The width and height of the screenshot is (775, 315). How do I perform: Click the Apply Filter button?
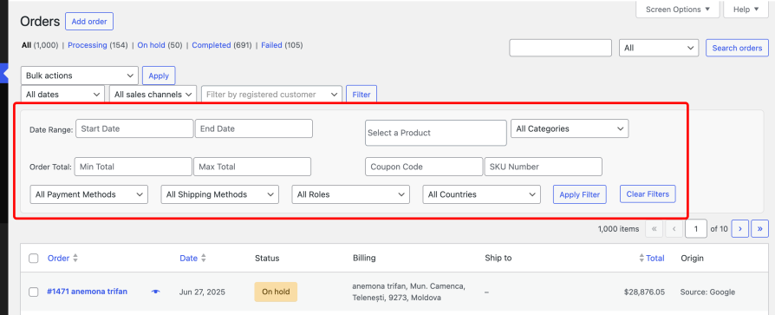(x=580, y=194)
